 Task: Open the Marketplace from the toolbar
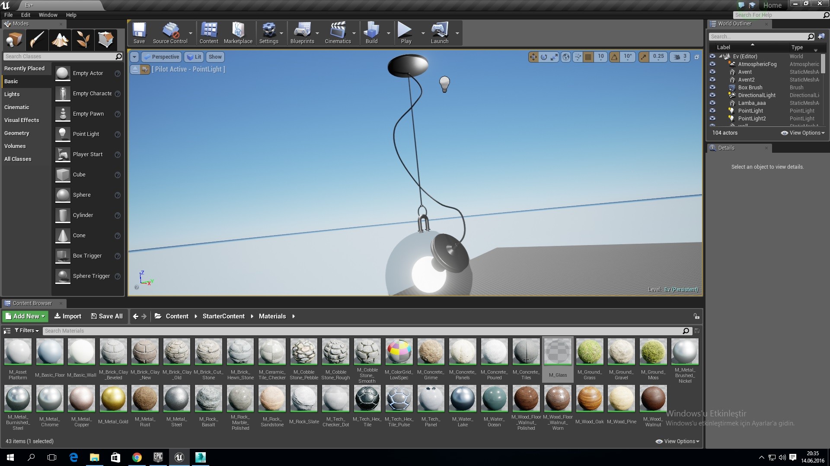pyautogui.click(x=238, y=33)
